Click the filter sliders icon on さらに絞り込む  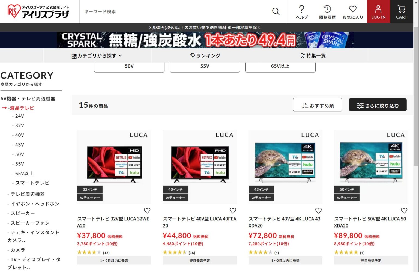(360, 105)
